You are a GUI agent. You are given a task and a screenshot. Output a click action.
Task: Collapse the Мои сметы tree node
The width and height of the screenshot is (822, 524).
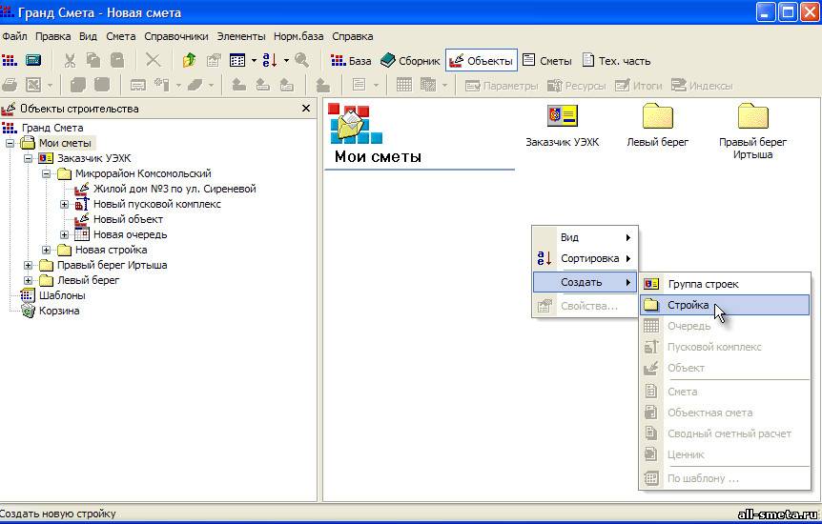pyautogui.click(x=10, y=143)
